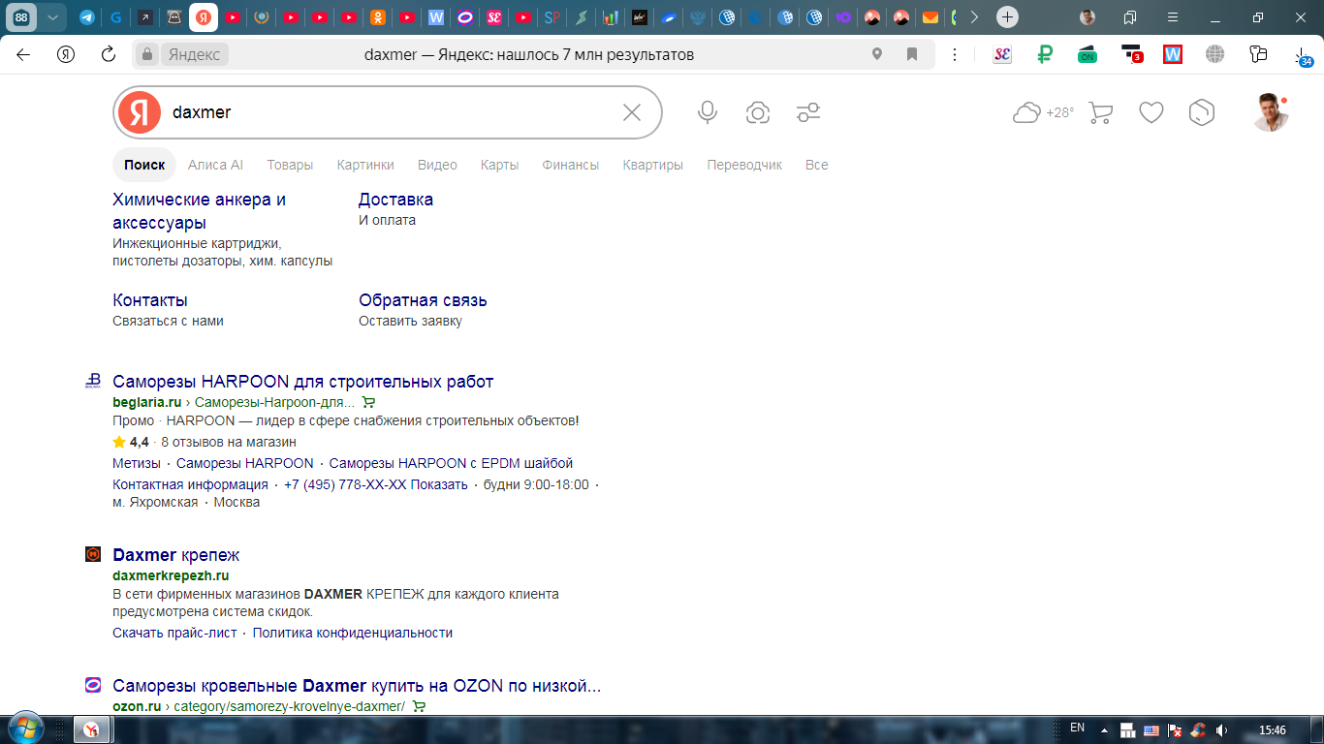This screenshot has width=1324, height=744.
Task: Show hidden tray icons arrow
Action: [x=1103, y=729]
